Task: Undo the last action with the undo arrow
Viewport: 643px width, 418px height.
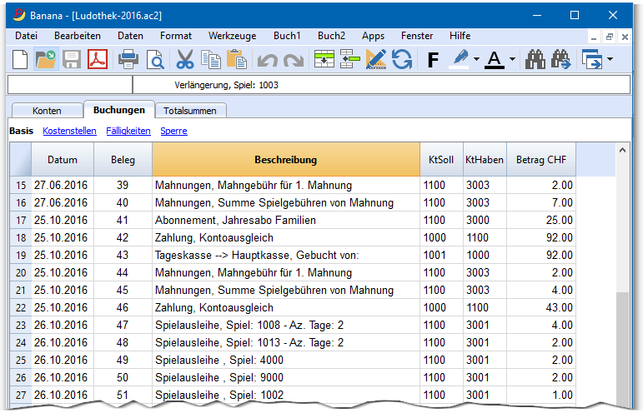Action: pos(268,60)
